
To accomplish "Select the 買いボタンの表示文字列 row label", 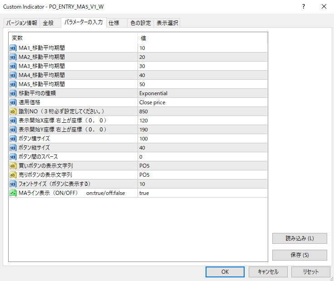I will click(46, 166).
